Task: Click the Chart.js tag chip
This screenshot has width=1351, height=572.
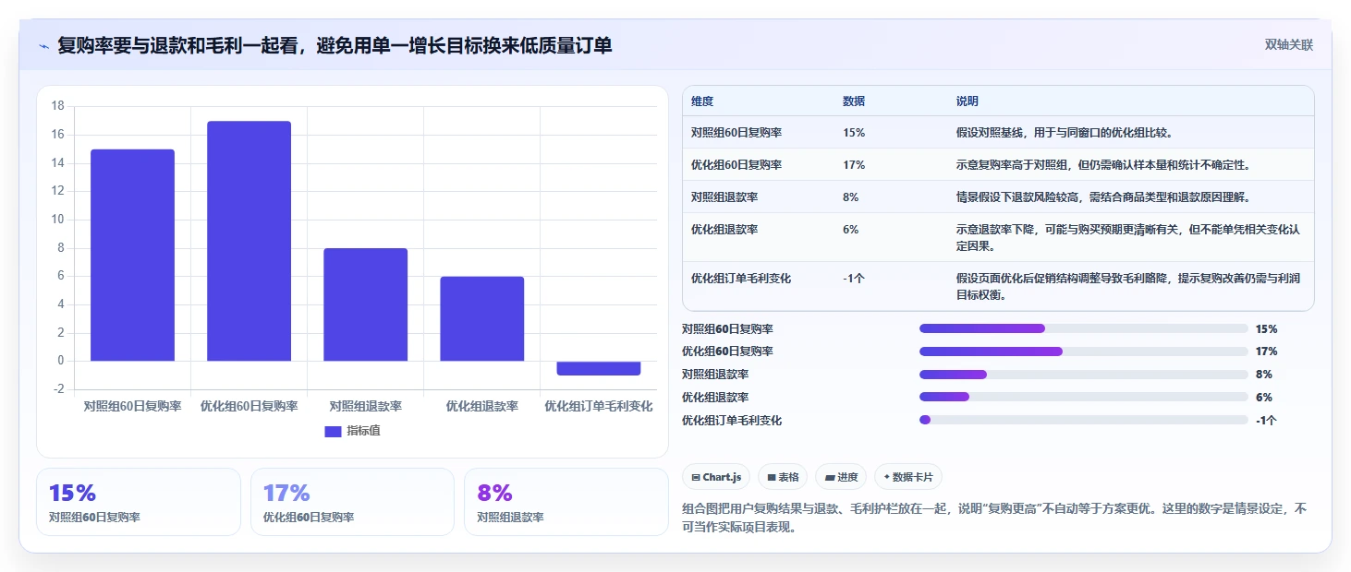Action: point(716,477)
